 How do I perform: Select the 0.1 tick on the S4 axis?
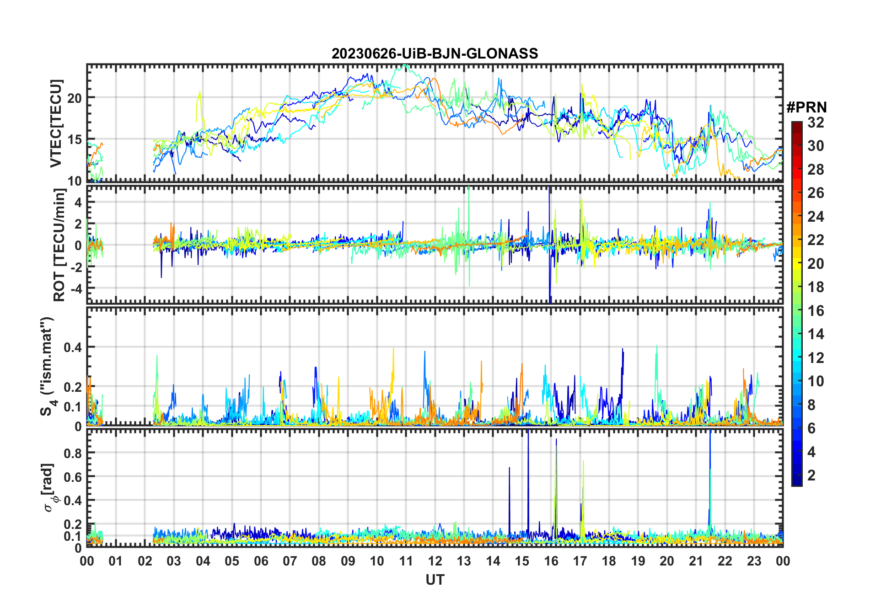pyautogui.click(x=73, y=406)
